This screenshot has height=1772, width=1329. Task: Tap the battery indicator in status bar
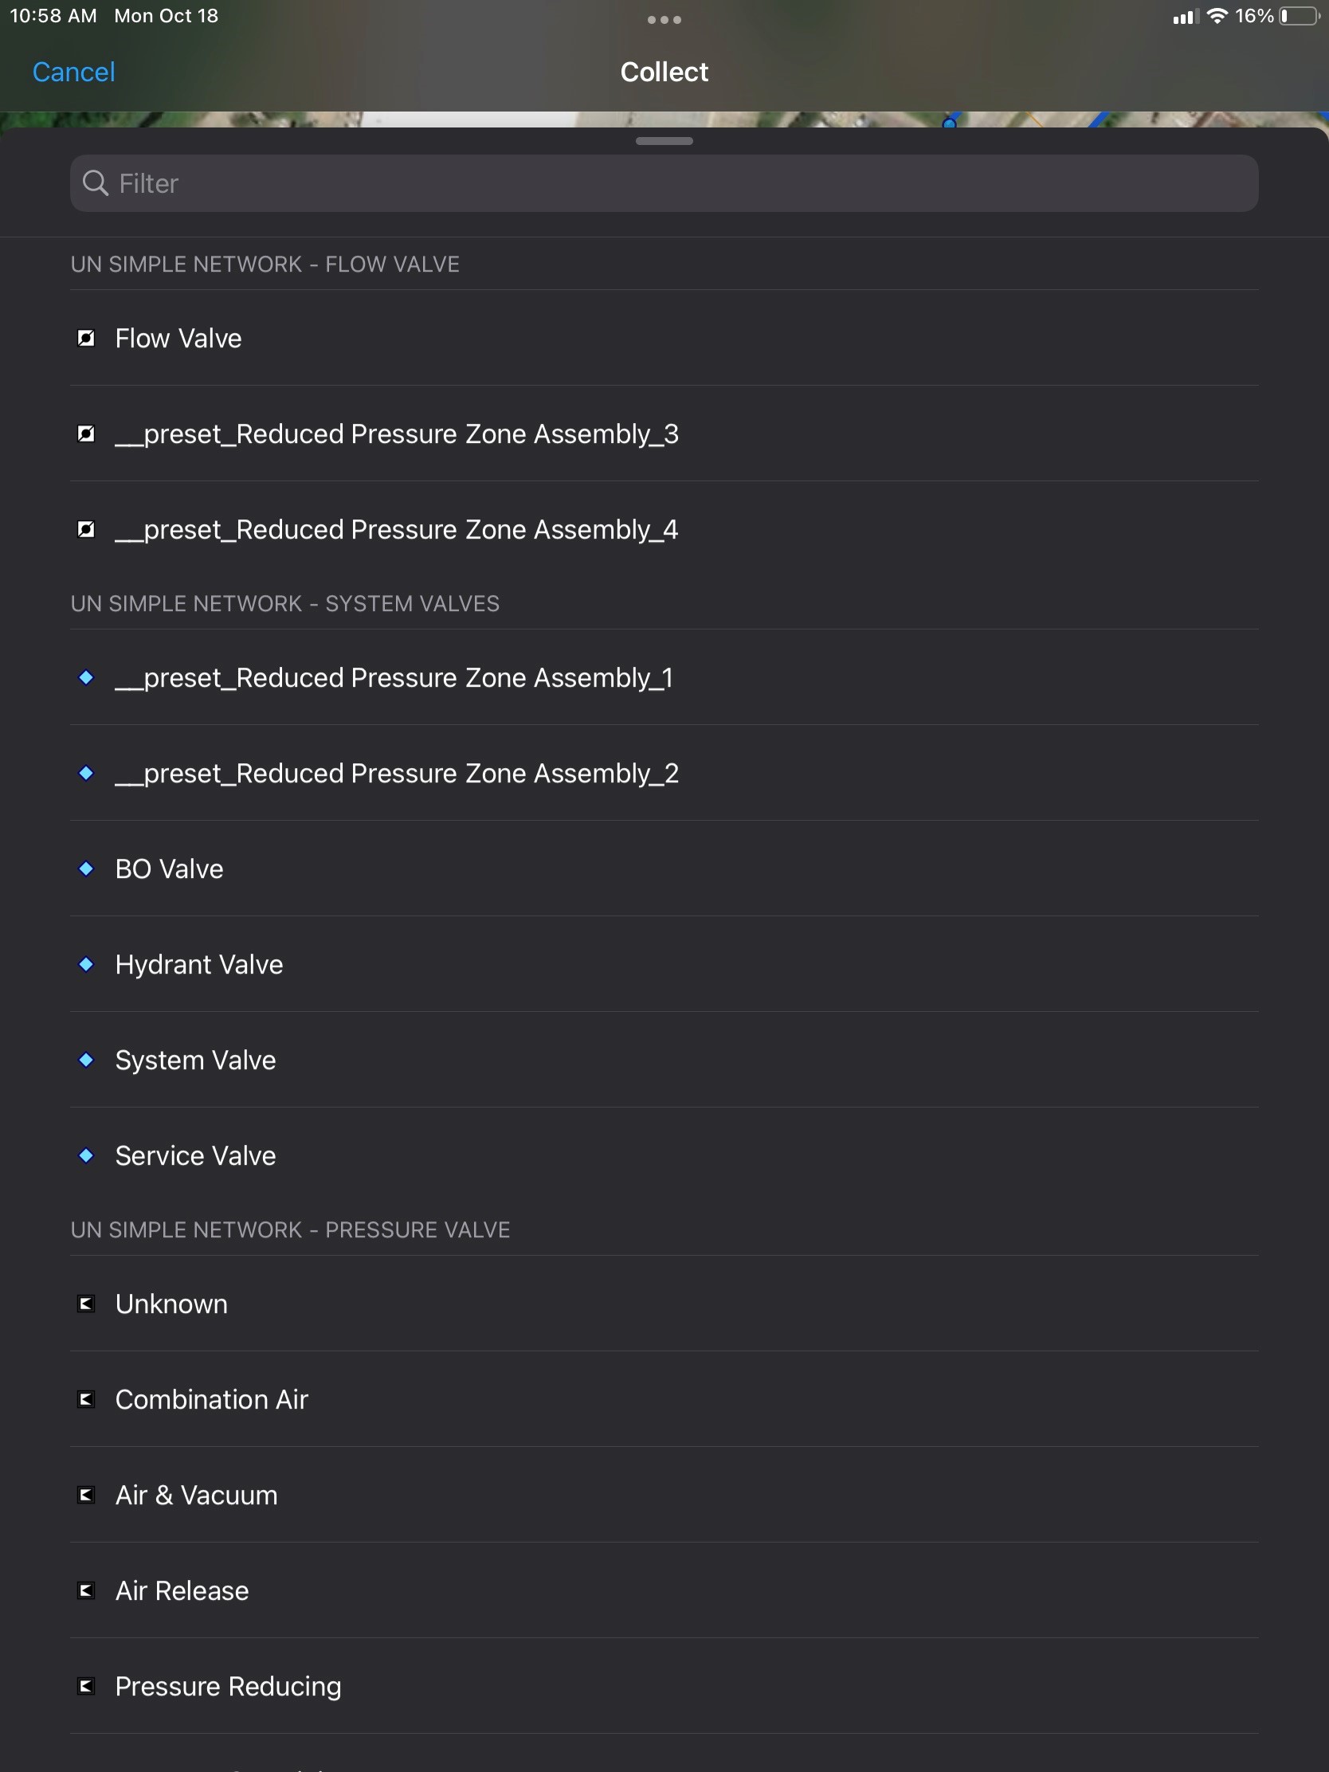tap(1300, 16)
